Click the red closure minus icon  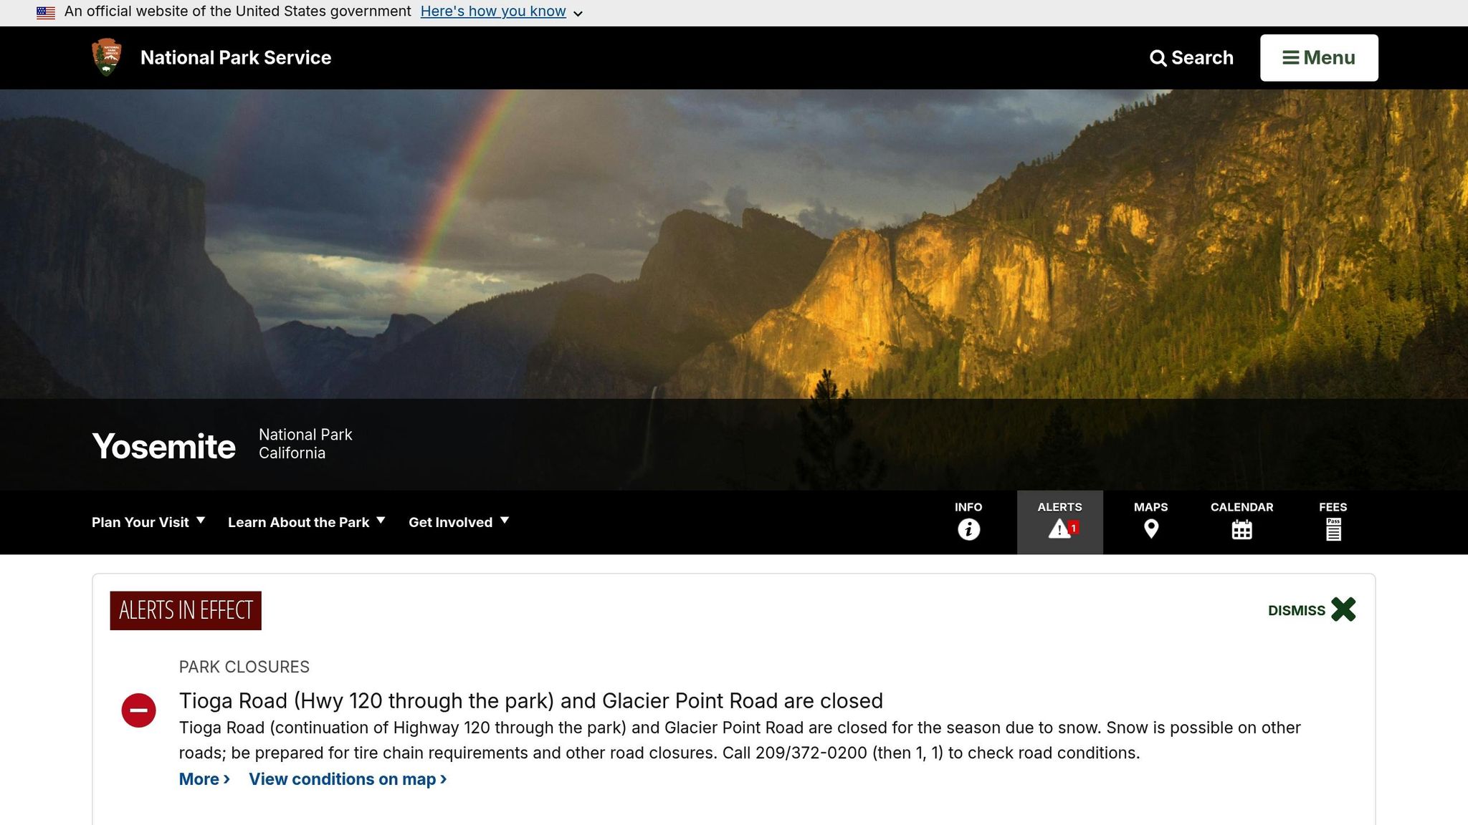tap(139, 710)
